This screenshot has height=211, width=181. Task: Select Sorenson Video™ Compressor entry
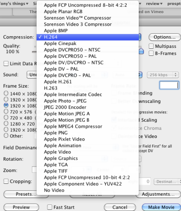pyautogui.click(x=88, y=18)
